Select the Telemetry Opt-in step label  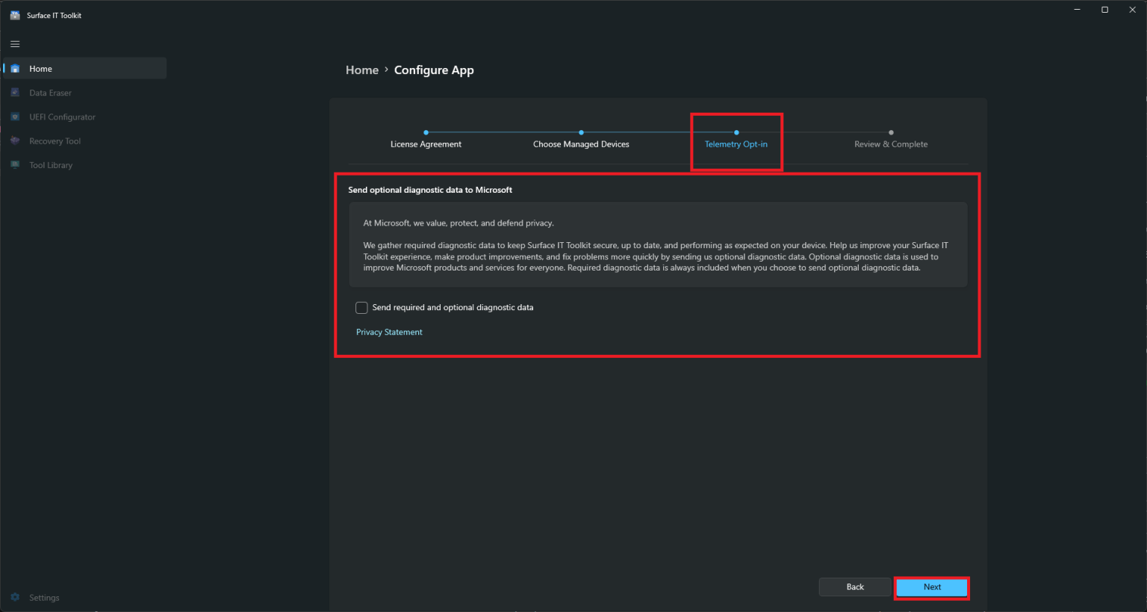click(x=736, y=143)
